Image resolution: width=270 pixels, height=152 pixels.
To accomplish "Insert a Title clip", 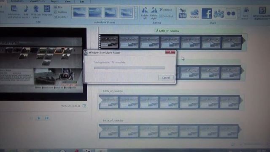I will click(x=58, y=7).
